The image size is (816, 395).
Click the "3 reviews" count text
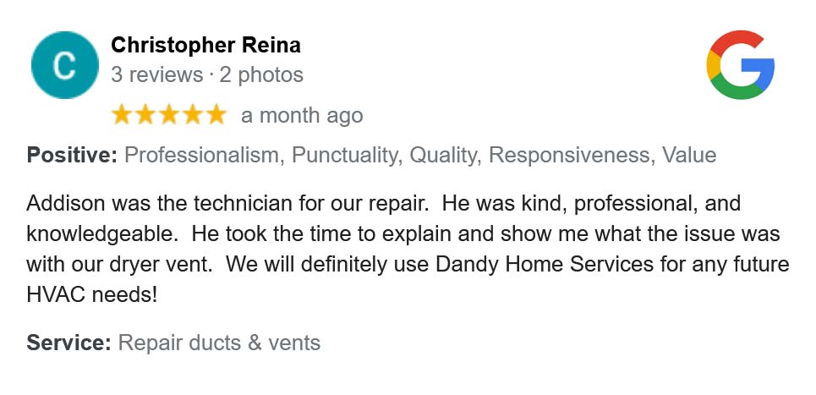(156, 74)
